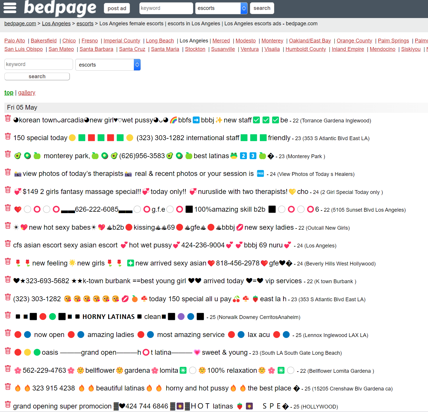Trash icon beside now open amazing ladies ad
The width and height of the screenshot is (428, 412).
pos(8,333)
